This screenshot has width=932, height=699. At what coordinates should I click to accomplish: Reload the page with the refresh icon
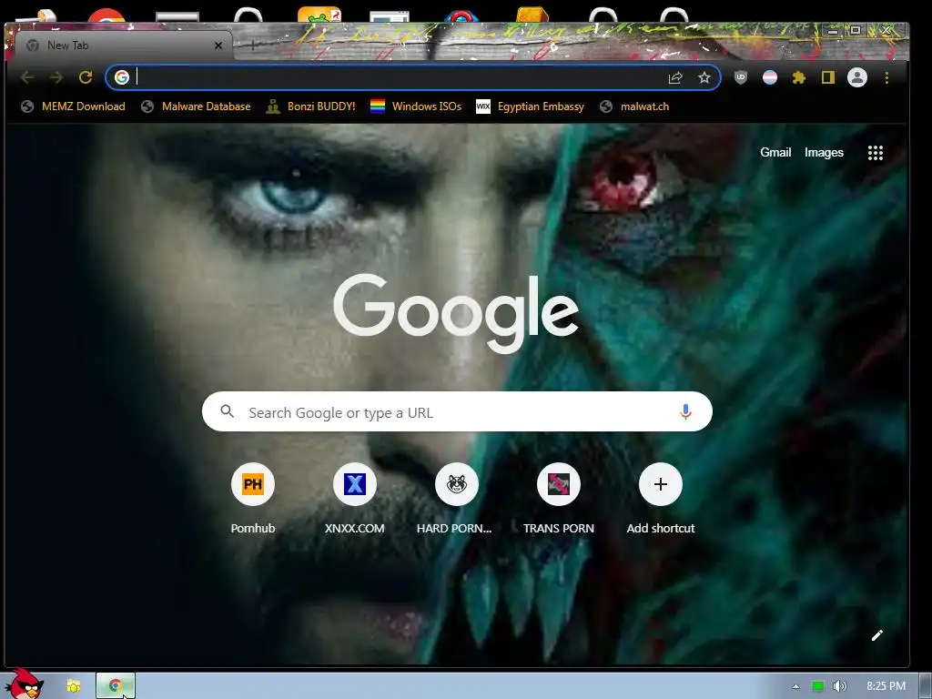[x=86, y=77]
